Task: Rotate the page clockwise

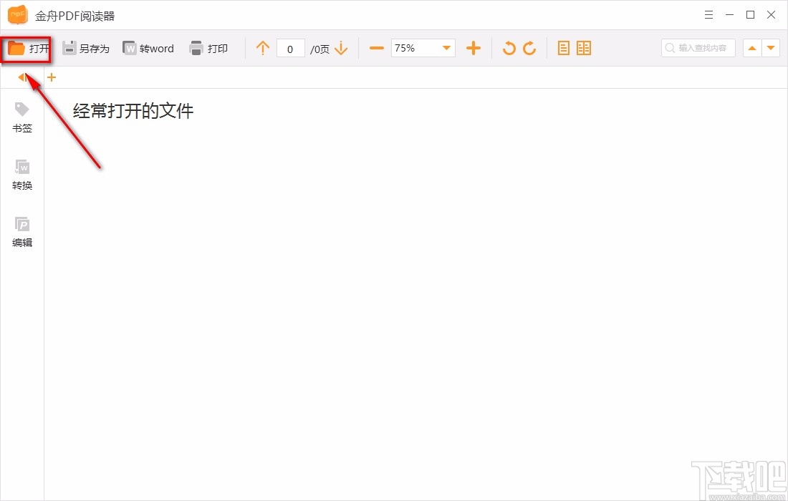Action: pyautogui.click(x=530, y=48)
